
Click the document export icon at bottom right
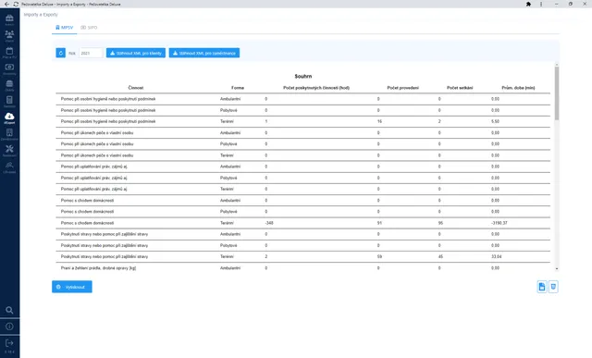(542, 287)
